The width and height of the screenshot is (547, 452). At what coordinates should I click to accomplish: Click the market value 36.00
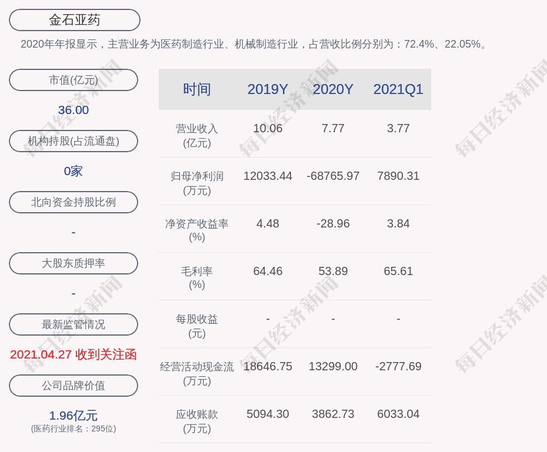[74, 110]
